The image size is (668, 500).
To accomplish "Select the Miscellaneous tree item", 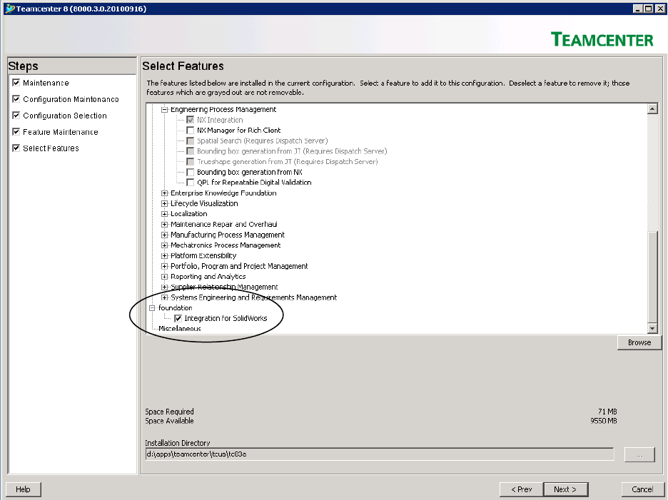I will [x=179, y=328].
